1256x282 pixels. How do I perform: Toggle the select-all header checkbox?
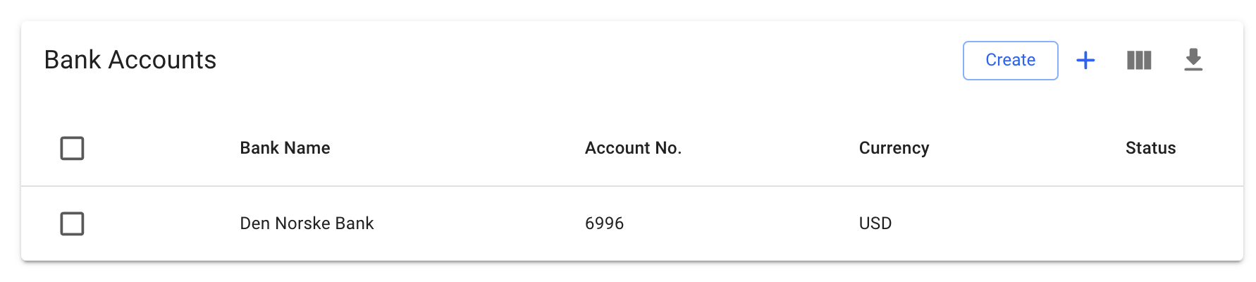click(72, 148)
